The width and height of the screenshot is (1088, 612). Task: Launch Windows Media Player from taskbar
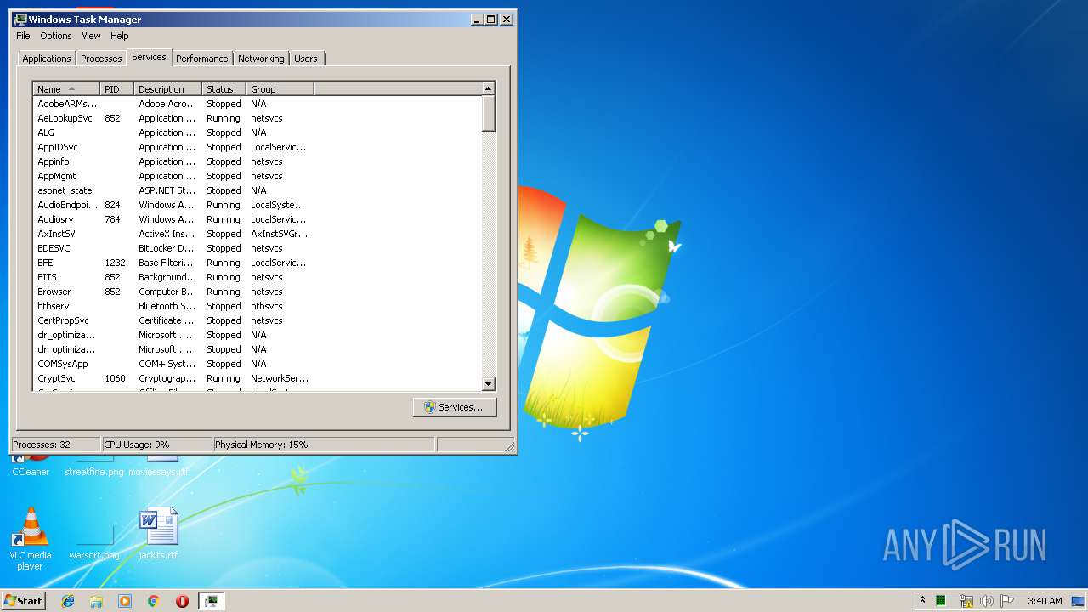tap(125, 601)
